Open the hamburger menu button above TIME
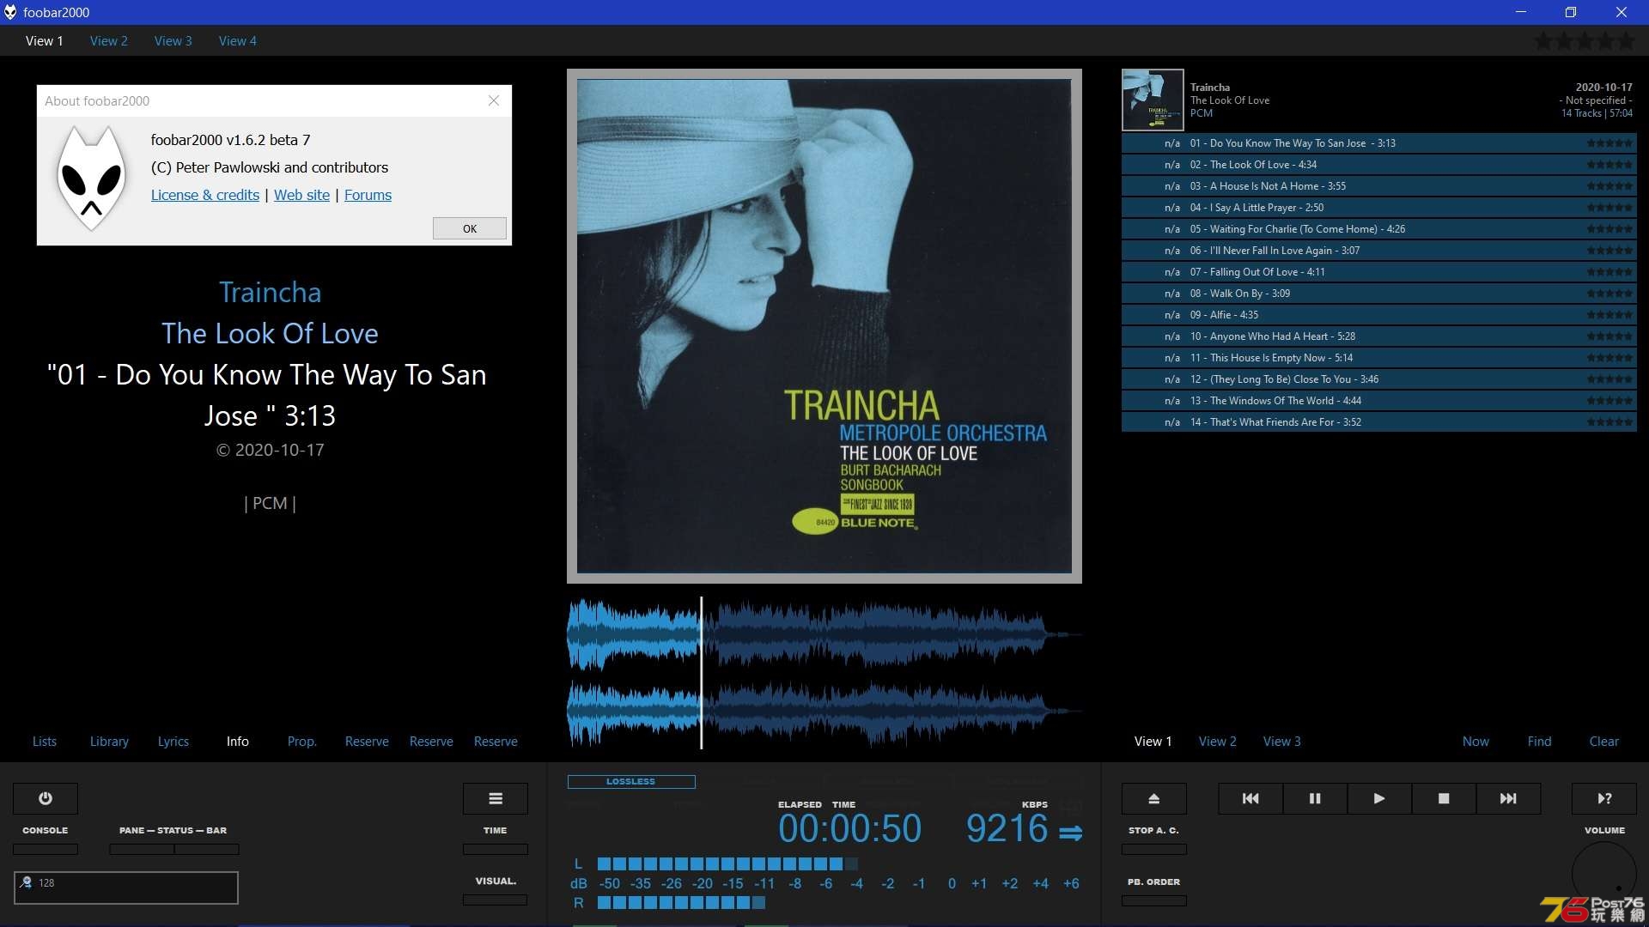This screenshot has width=1649, height=927. click(496, 798)
